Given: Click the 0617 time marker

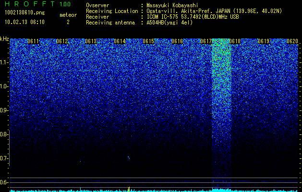Looking at the screenshot, I should [206, 41].
